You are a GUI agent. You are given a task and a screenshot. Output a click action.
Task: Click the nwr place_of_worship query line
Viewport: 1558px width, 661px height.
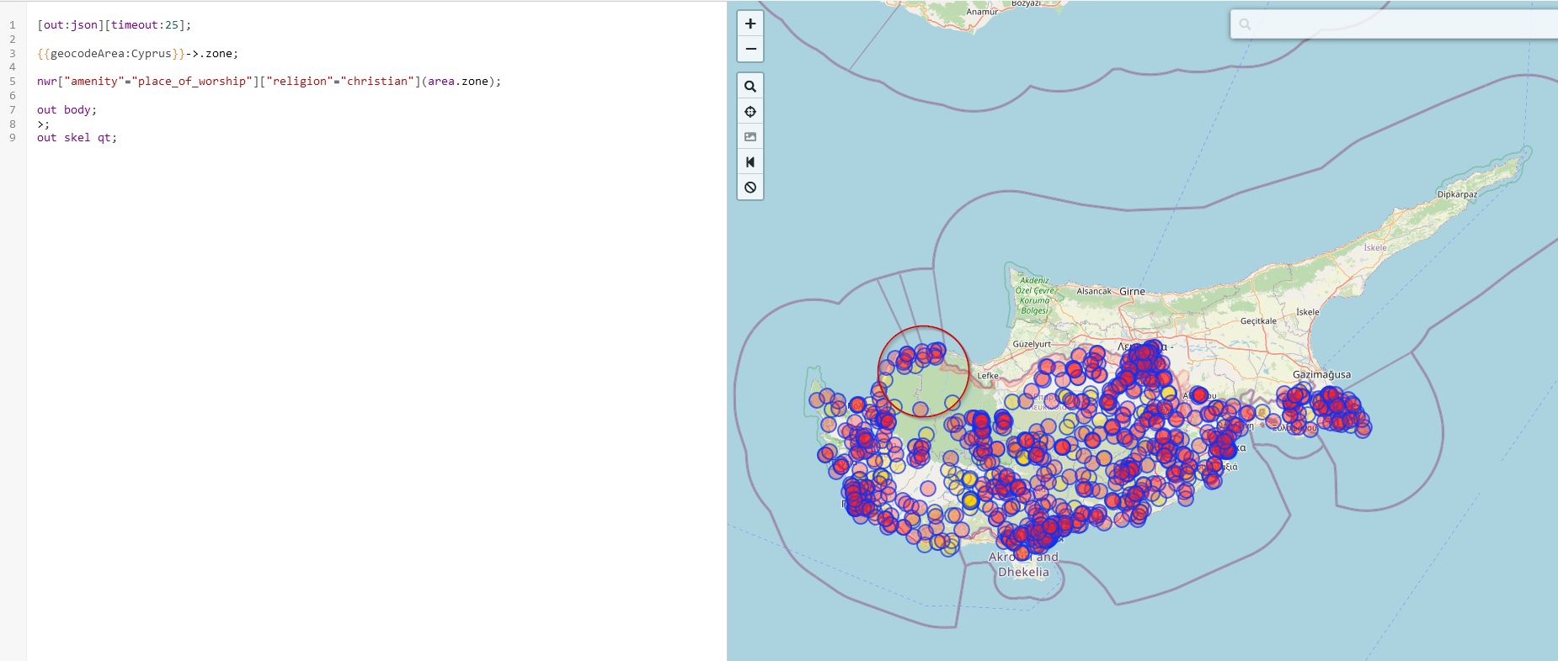pos(268,82)
